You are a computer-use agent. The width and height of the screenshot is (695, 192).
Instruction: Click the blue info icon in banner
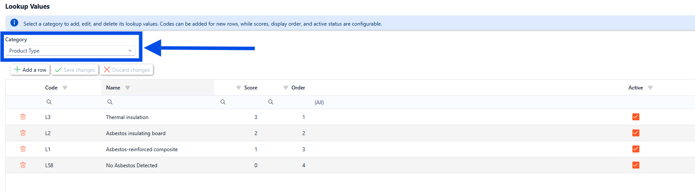(14, 23)
